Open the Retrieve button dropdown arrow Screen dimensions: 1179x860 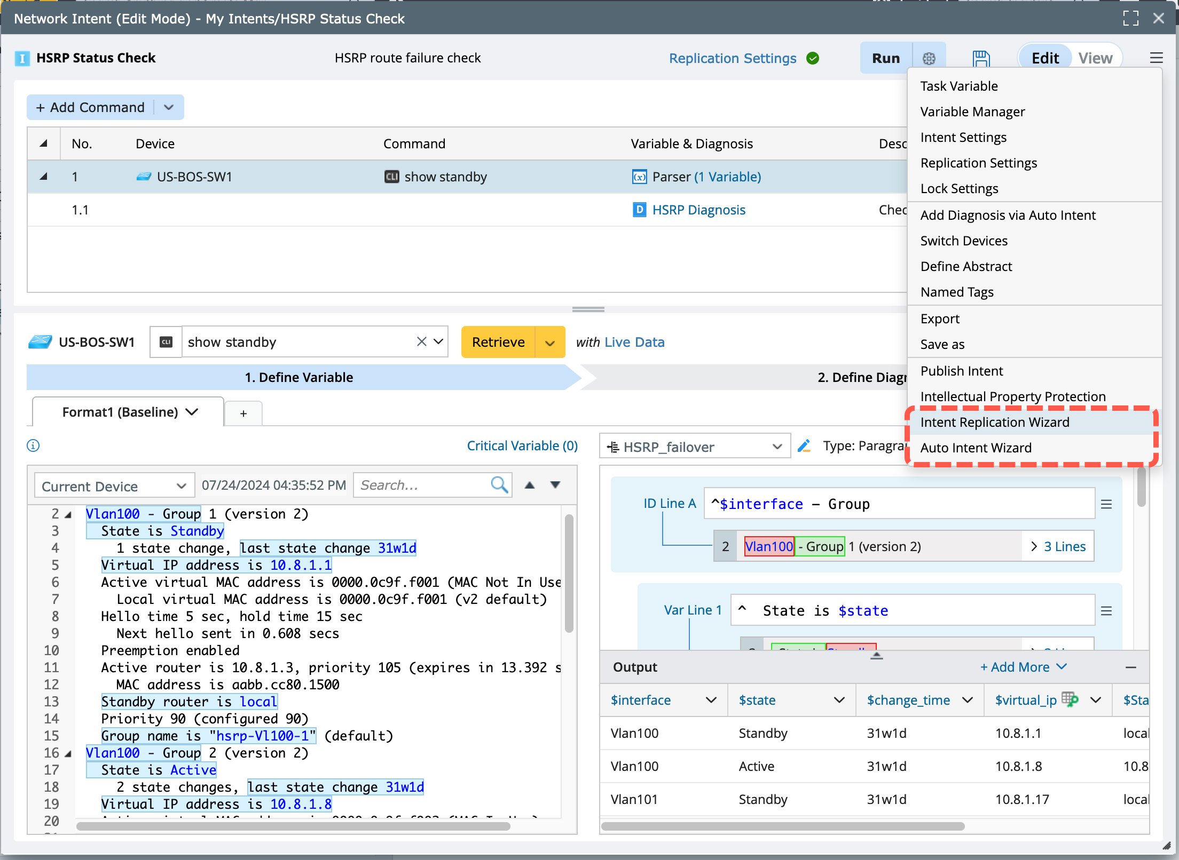(550, 343)
